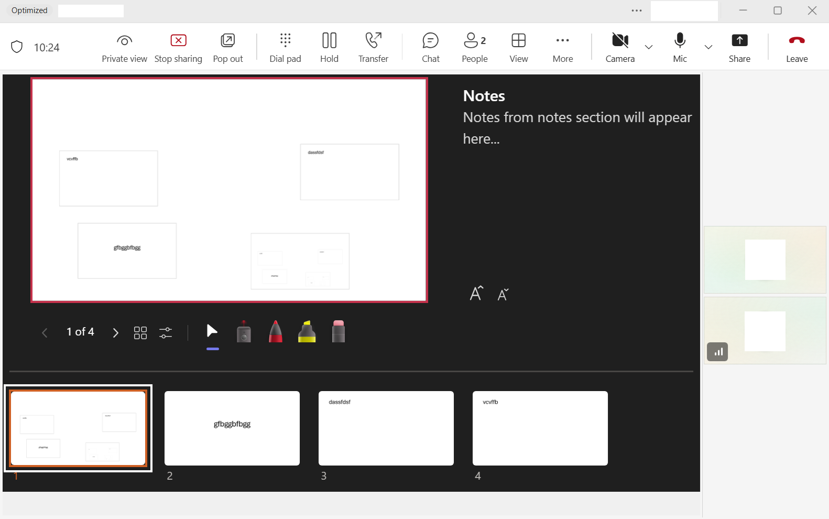Advance to the next slide
Image resolution: width=829 pixels, height=519 pixels.
click(x=116, y=332)
